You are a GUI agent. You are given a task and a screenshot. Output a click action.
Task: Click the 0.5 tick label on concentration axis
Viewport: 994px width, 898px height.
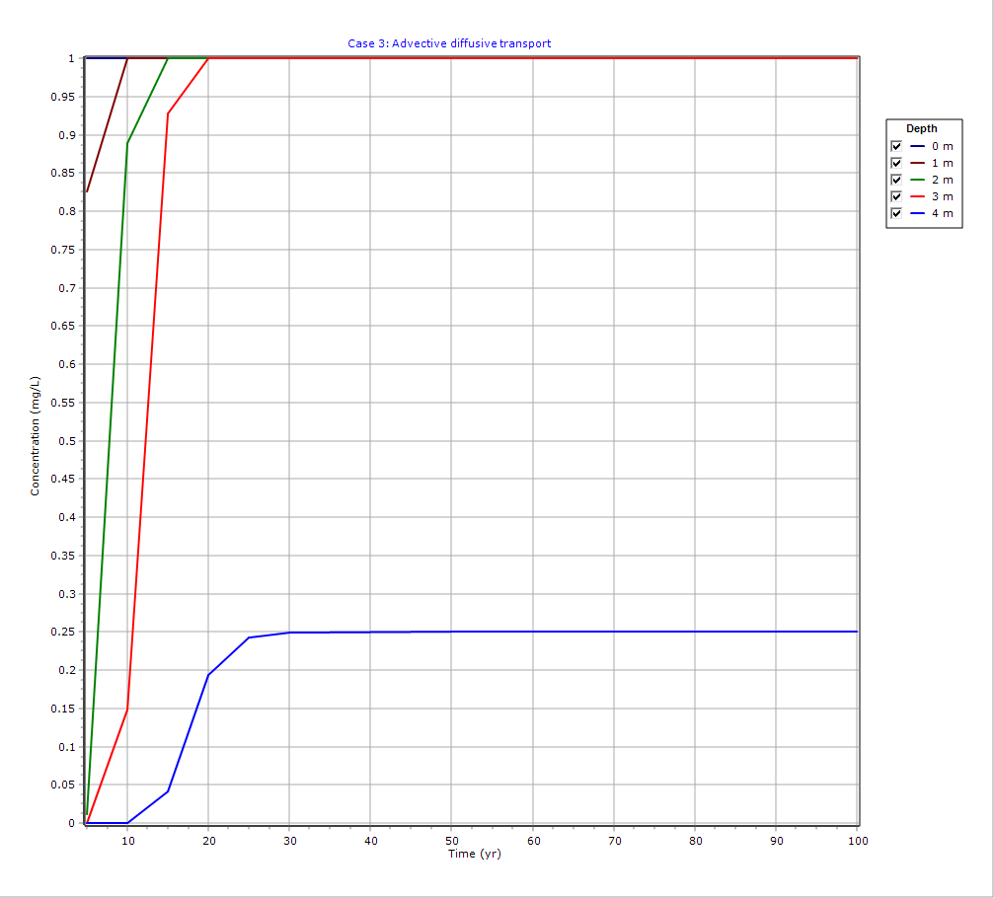tap(66, 441)
